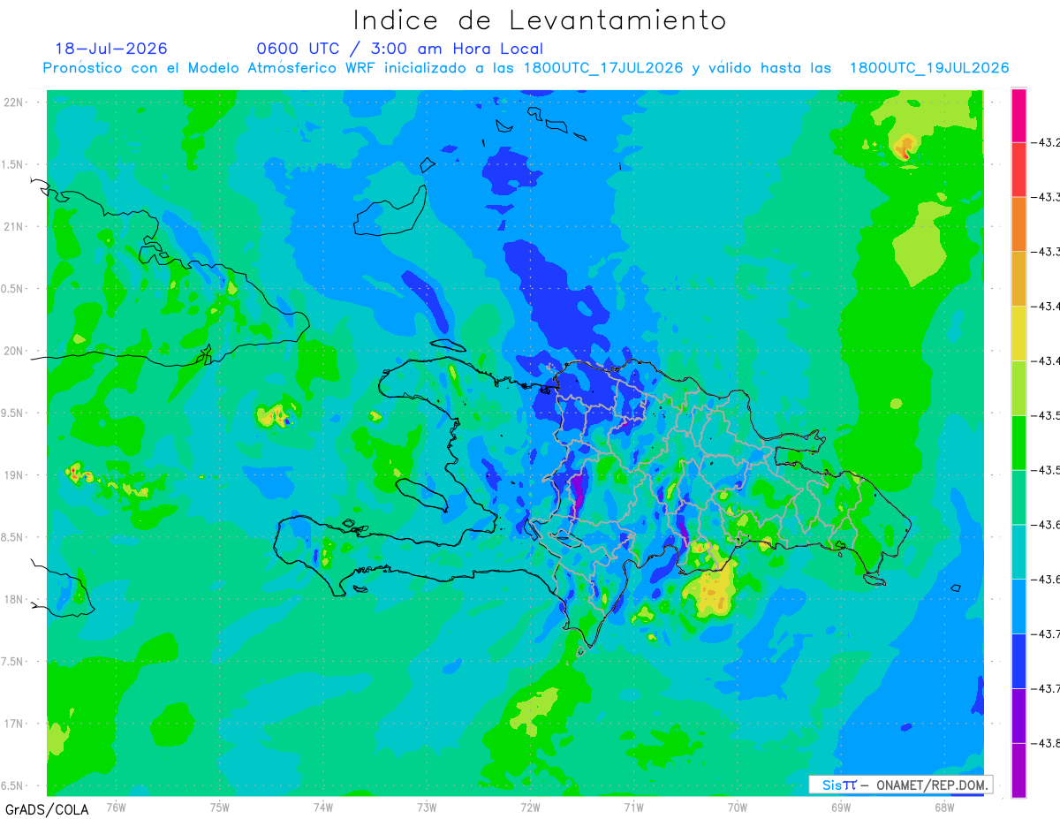Pick the cyan-turquoise swatch in the color legend
This screenshot has width=1060, height=819.
pos(1018,551)
